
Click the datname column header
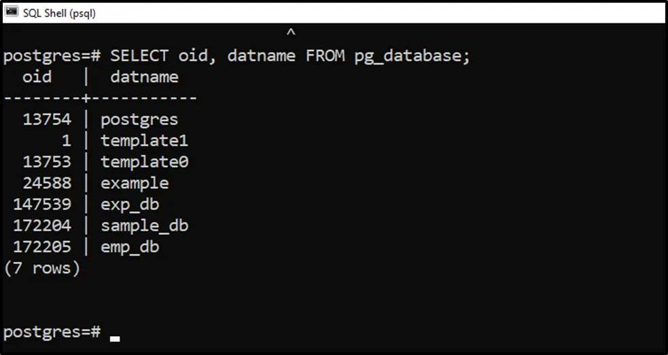click(x=144, y=77)
